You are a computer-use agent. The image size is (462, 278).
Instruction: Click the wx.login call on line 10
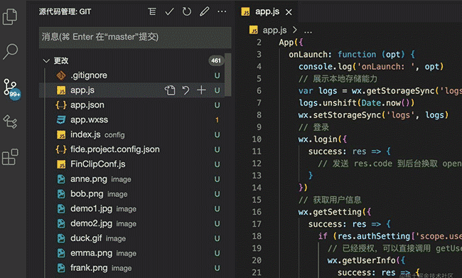pos(323,139)
